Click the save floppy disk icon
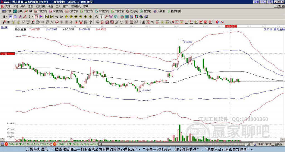 136,17
